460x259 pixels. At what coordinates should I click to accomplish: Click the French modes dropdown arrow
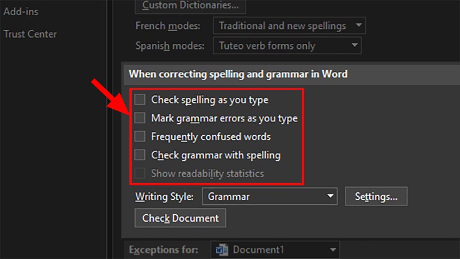tap(358, 26)
